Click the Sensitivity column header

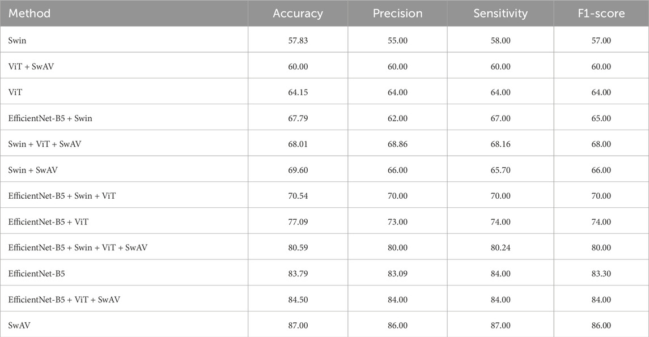[500, 13]
